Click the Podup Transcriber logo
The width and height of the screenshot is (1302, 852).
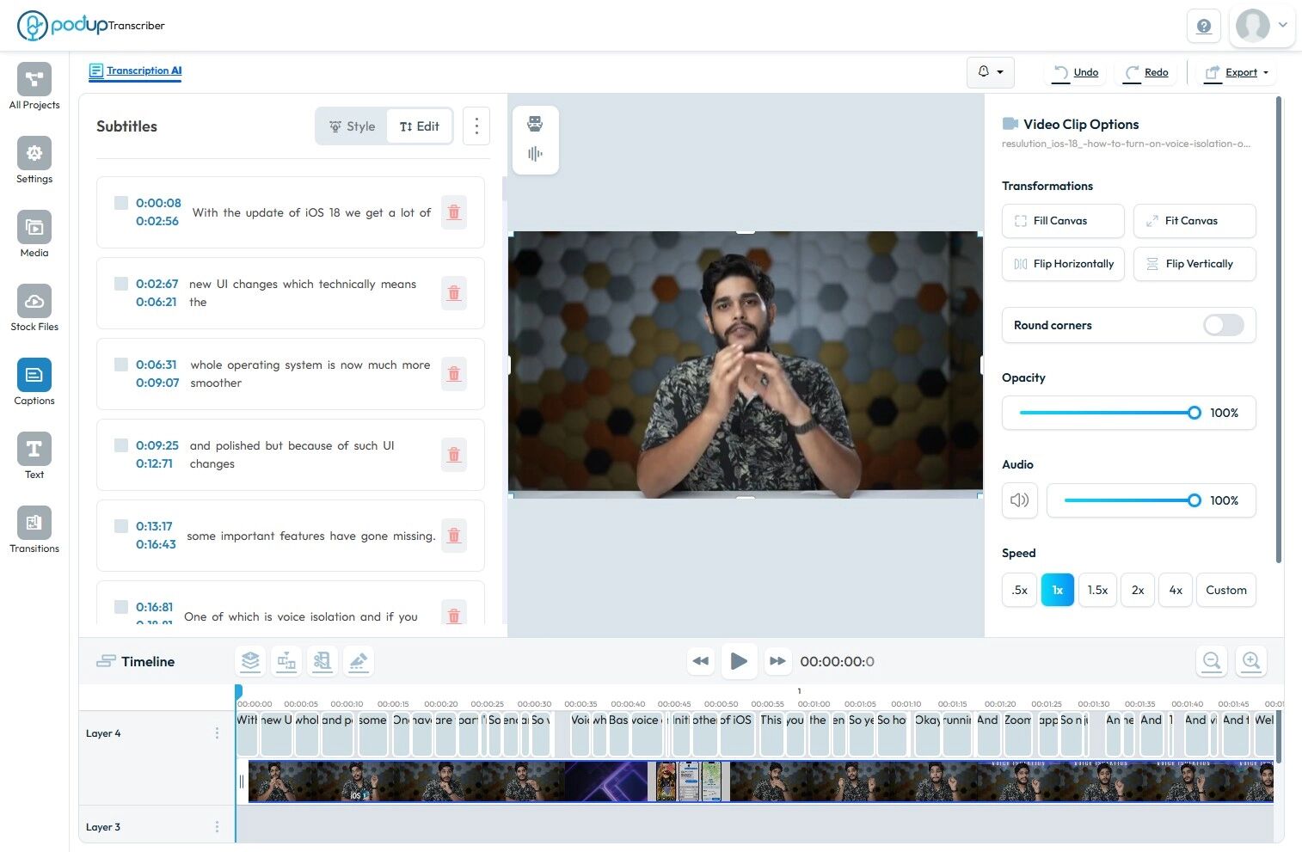(x=91, y=25)
